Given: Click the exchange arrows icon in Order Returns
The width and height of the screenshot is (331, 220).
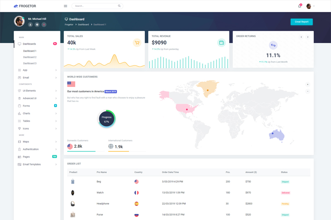Looking at the screenshot, I should pyautogui.click(x=273, y=45).
